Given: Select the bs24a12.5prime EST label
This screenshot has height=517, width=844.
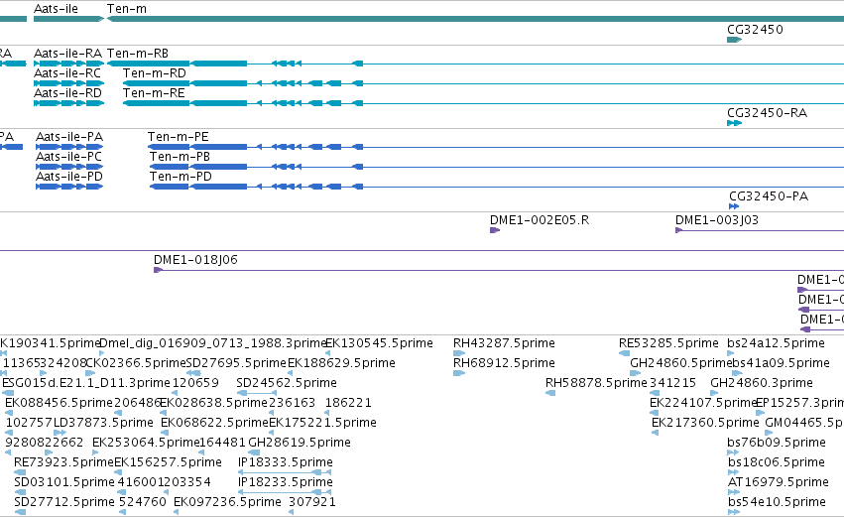Looking at the screenshot, I should (x=776, y=343).
